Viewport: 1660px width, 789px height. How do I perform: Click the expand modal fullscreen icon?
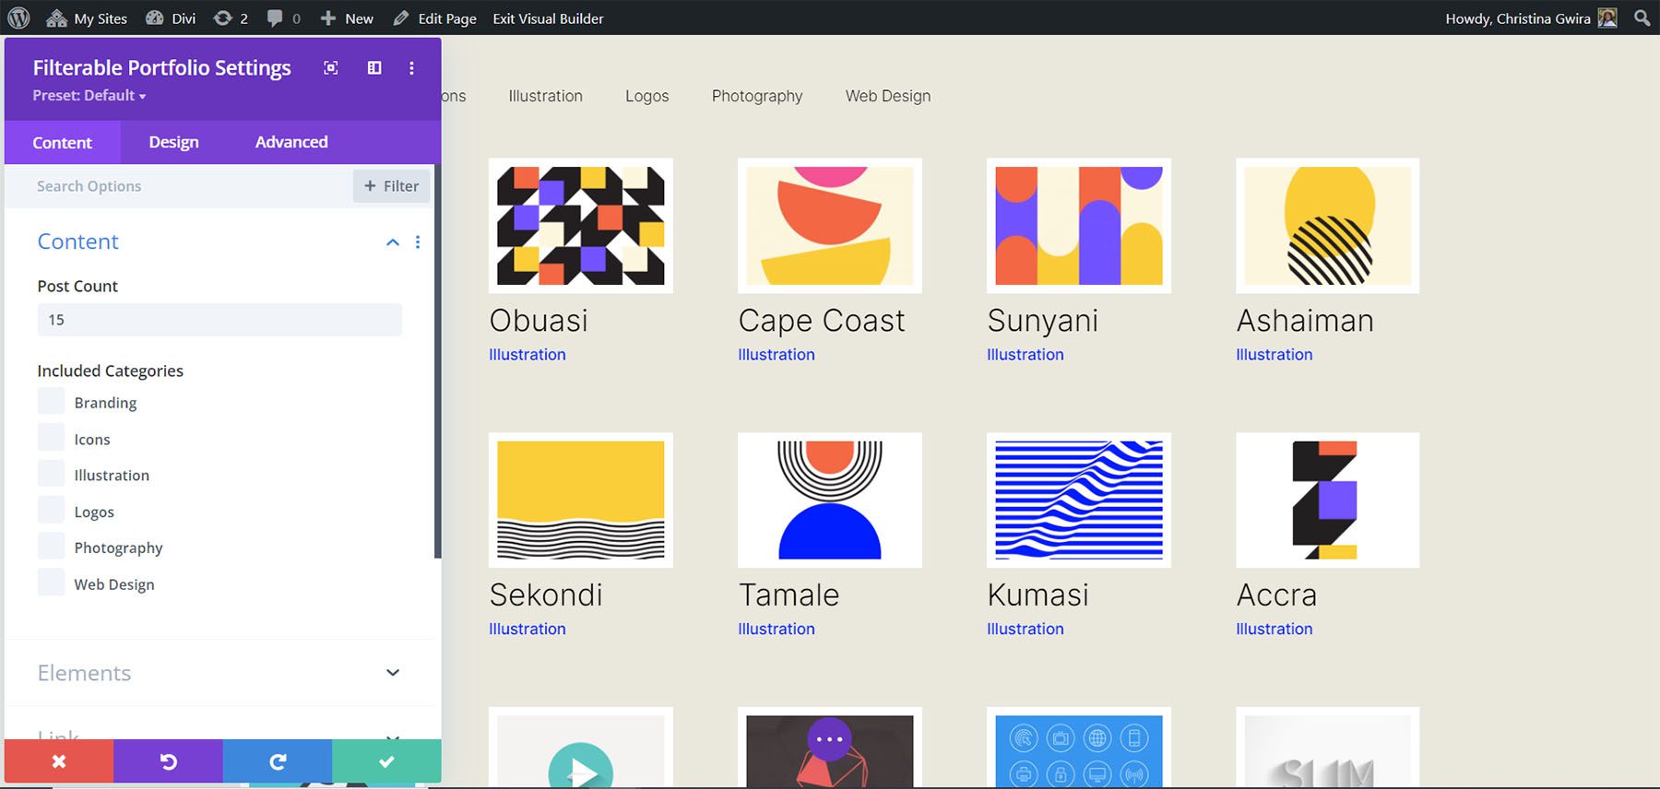pyautogui.click(x=331, y=68)
